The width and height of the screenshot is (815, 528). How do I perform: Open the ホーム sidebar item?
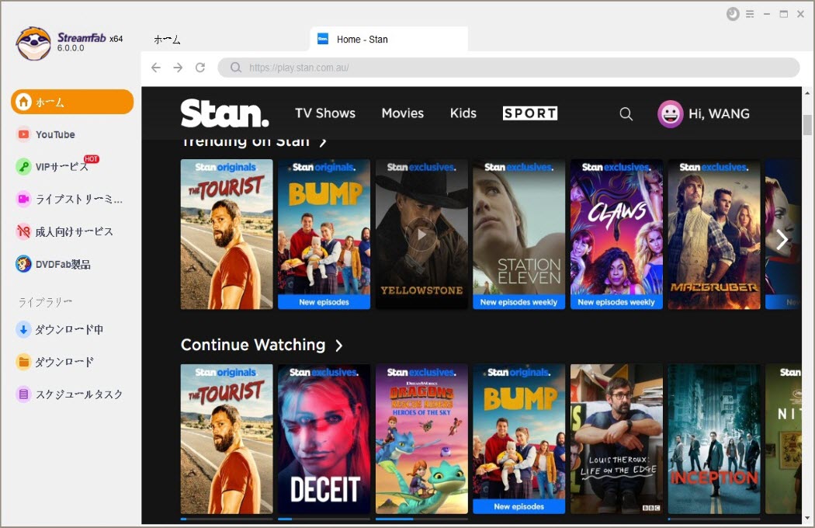click(72, 102)
